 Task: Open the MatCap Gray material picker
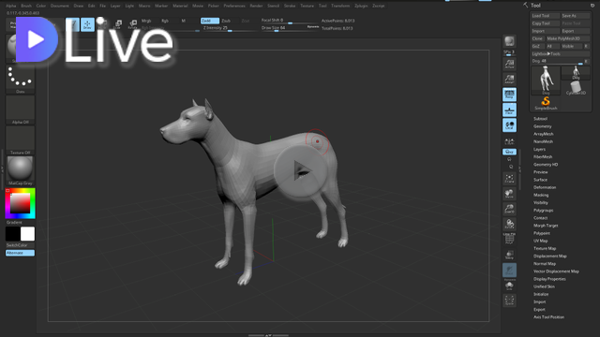point(21,170)
